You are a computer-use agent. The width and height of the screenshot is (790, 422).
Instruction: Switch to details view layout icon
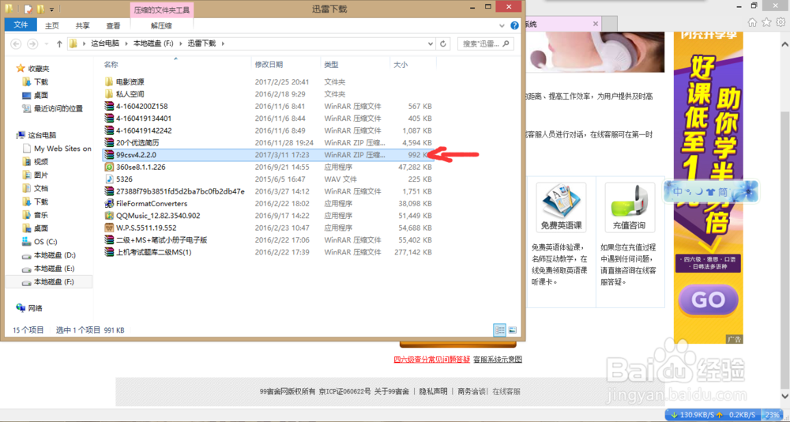coord(500,330)
